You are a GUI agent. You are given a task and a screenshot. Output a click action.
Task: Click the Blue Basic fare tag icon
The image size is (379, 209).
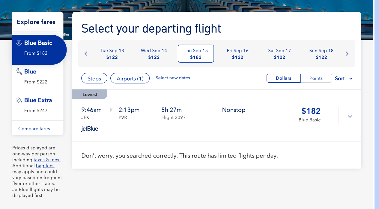19,43
